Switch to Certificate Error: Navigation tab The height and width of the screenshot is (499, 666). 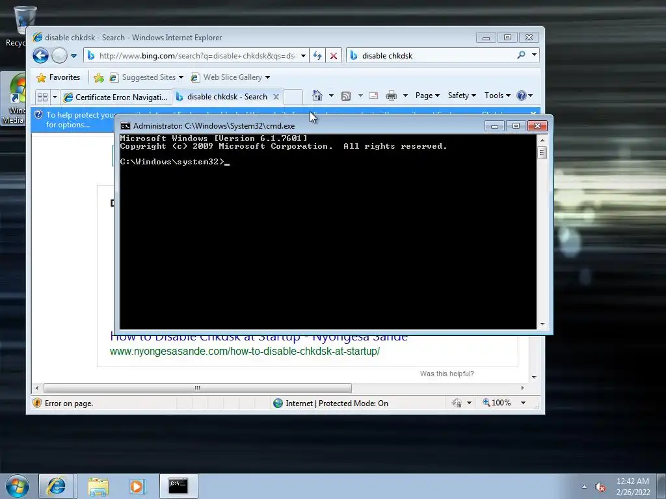(x=116, y=97)
